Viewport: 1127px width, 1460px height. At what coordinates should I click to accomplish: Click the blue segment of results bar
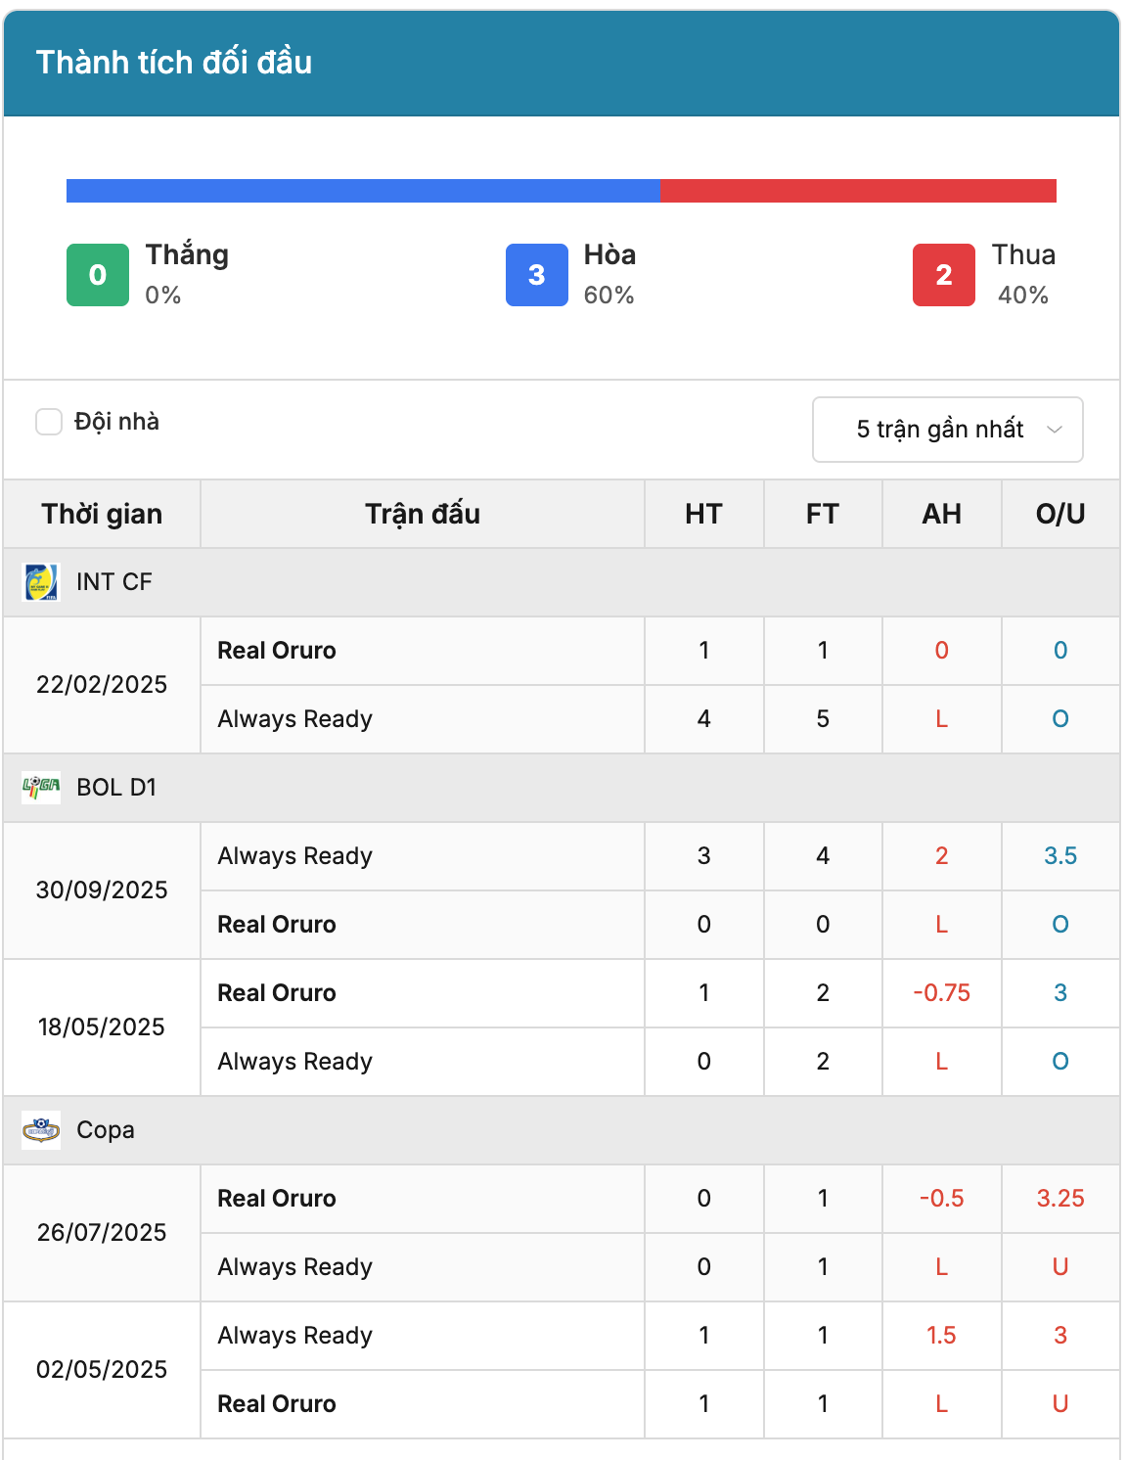(x=364, y=191)
